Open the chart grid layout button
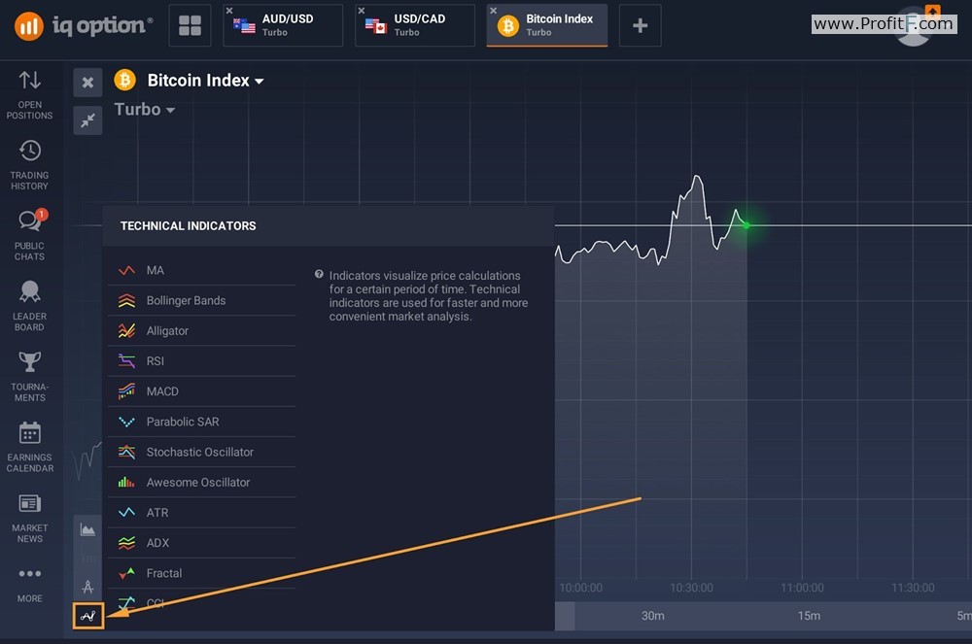972x644 pixels. [x=190, y=25]
